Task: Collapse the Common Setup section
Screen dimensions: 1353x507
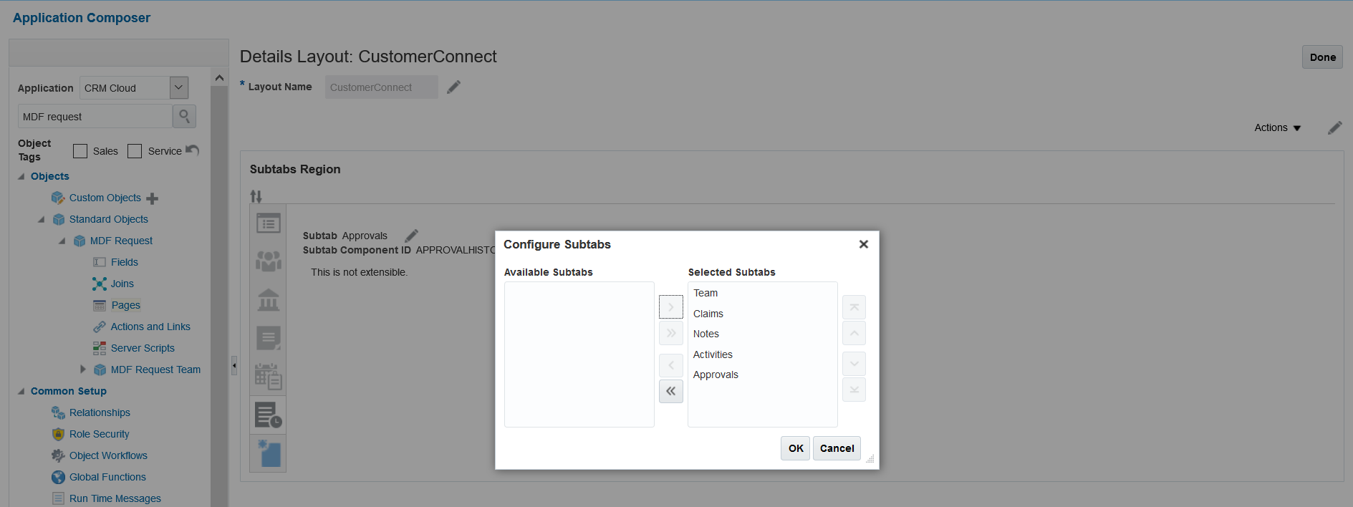Action: tap(21, 391)
